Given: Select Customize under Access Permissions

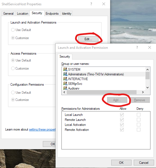Looking at the screenshot, I should pyautogui.click(x=20, y=68).
